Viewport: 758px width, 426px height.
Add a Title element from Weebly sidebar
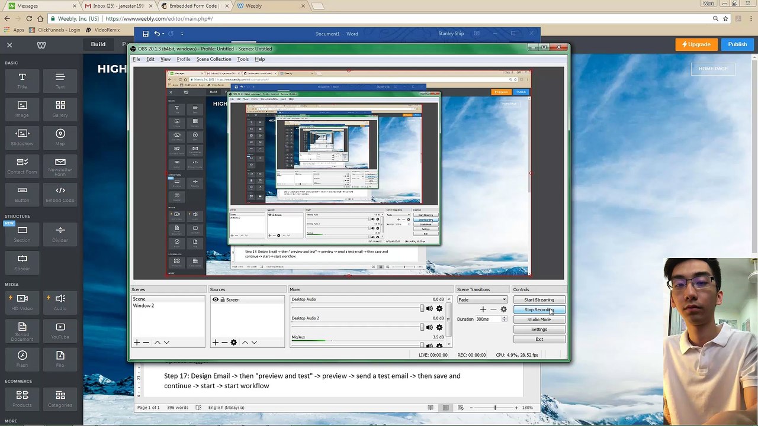click(22, 81)
